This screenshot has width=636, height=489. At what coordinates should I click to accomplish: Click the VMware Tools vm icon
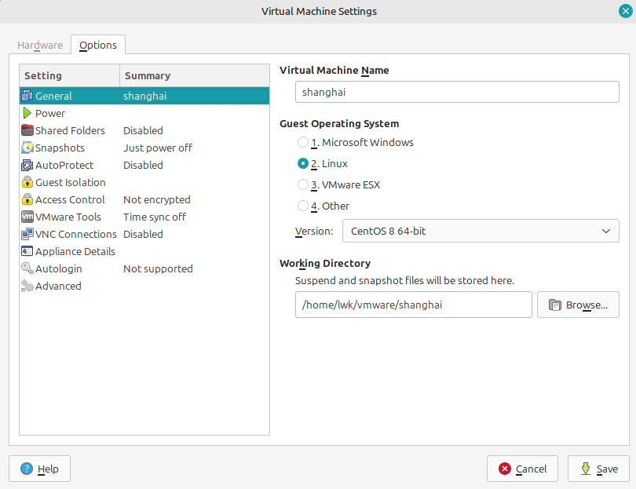point(27,217)
